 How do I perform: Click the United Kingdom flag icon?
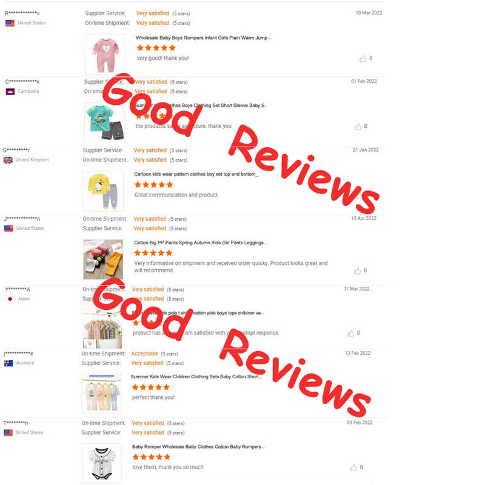click(8, 160)
